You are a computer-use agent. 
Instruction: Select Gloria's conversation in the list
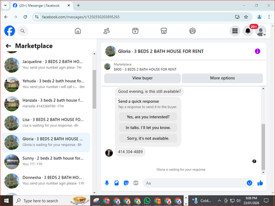[46, 142]
